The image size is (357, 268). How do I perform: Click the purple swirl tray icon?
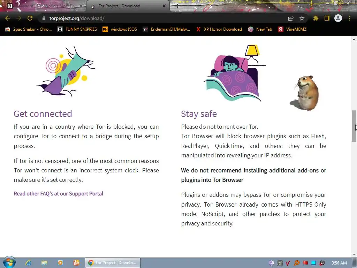(271, 263)
